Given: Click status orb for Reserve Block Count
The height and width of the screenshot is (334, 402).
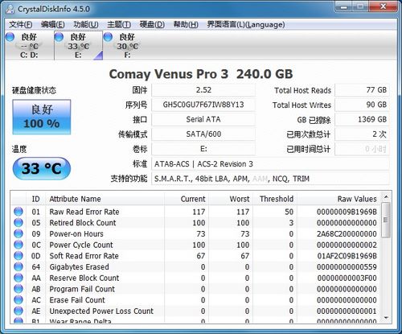Looking at the screenshot, I should pyautogui.click(x=18, y=278).
